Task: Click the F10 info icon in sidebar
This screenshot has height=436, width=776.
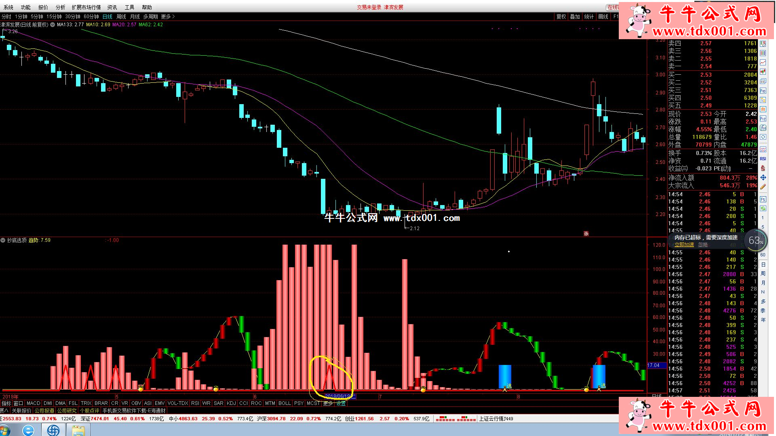Action: [763, 91]
